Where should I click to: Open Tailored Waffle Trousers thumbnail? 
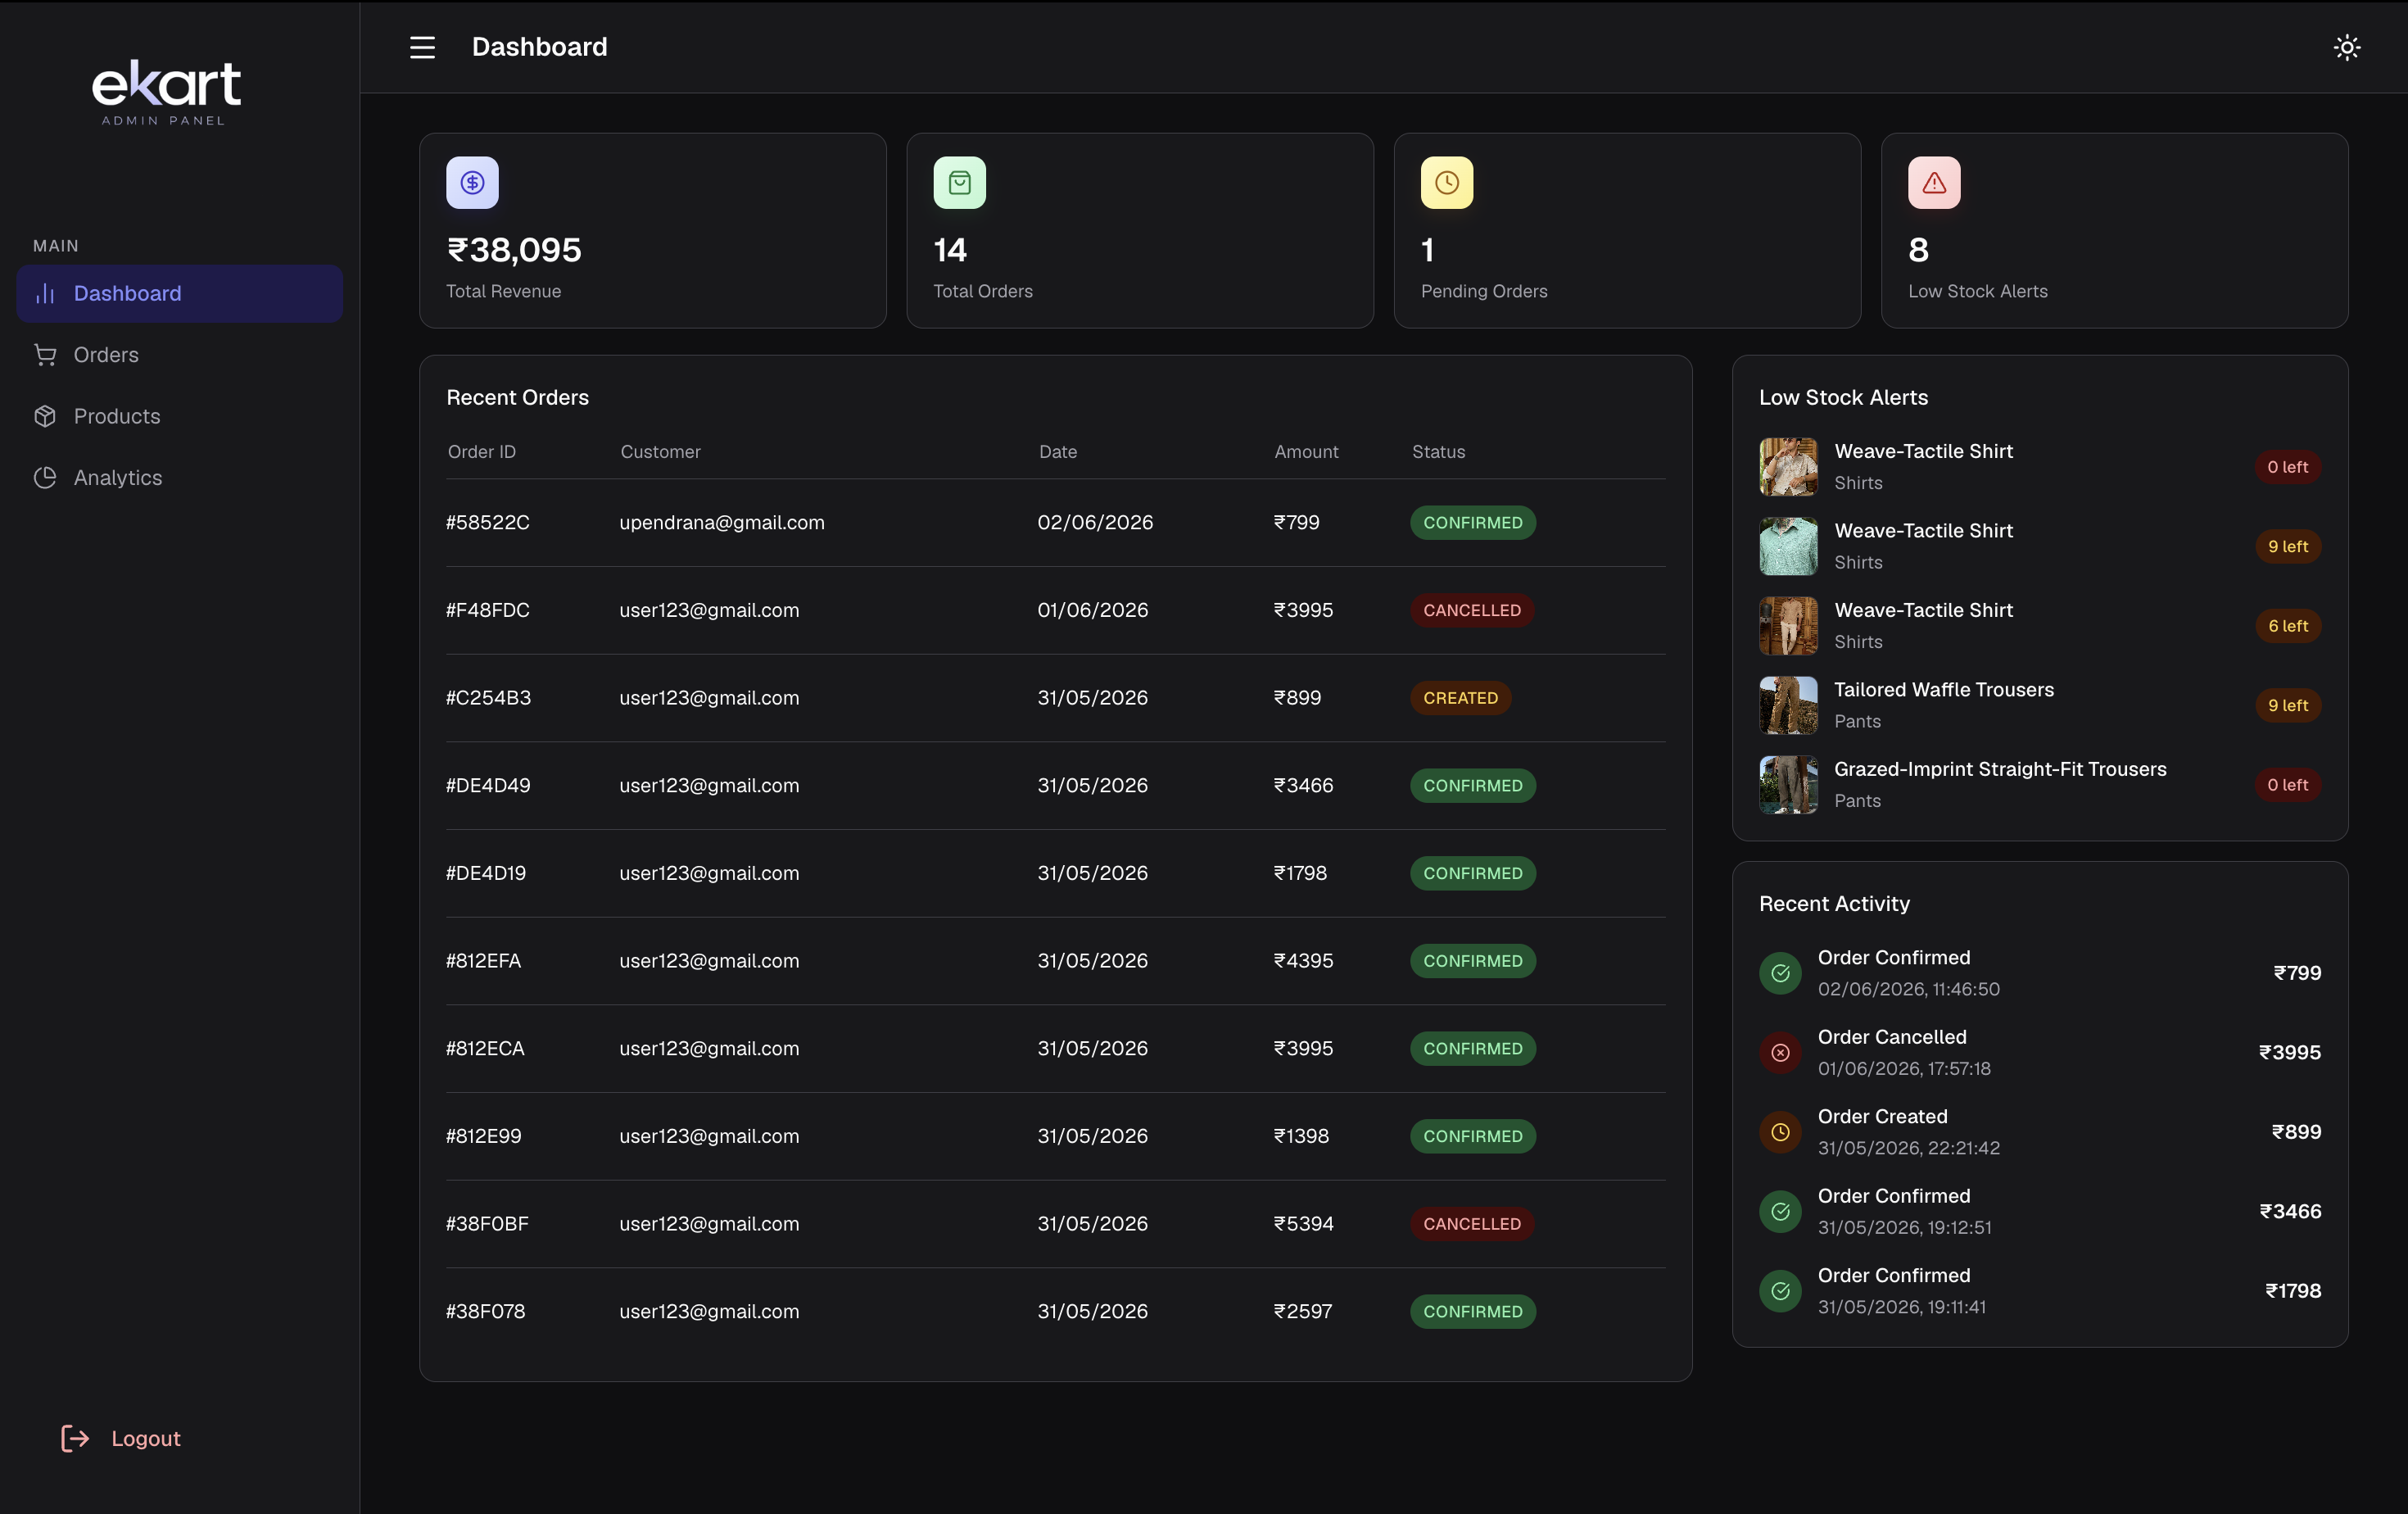[x=1788, y=705]
